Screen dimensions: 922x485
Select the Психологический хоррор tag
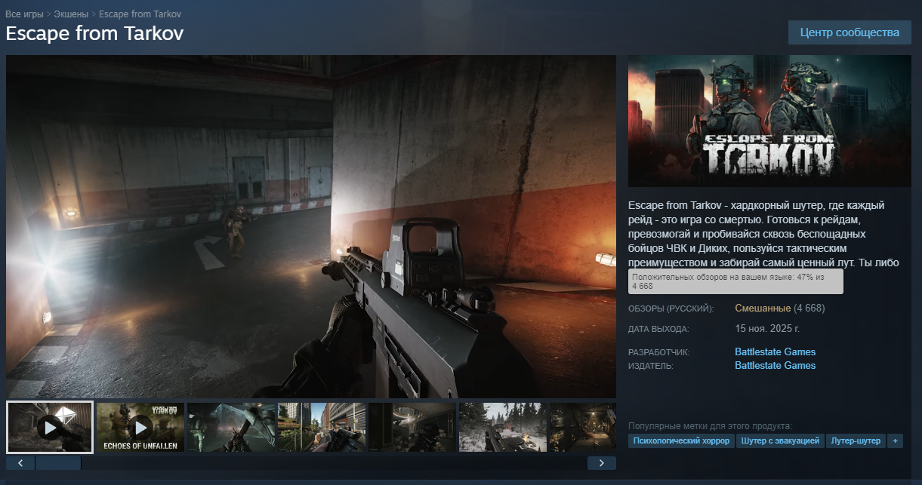coord(681,440)
